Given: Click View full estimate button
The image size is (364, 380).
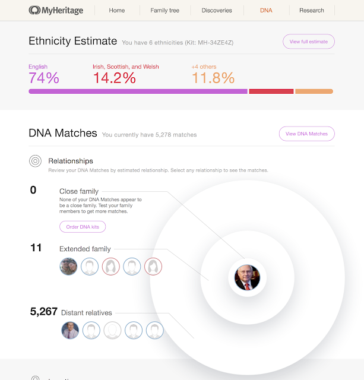Looking at the screenshot, I should coord(309,42).
